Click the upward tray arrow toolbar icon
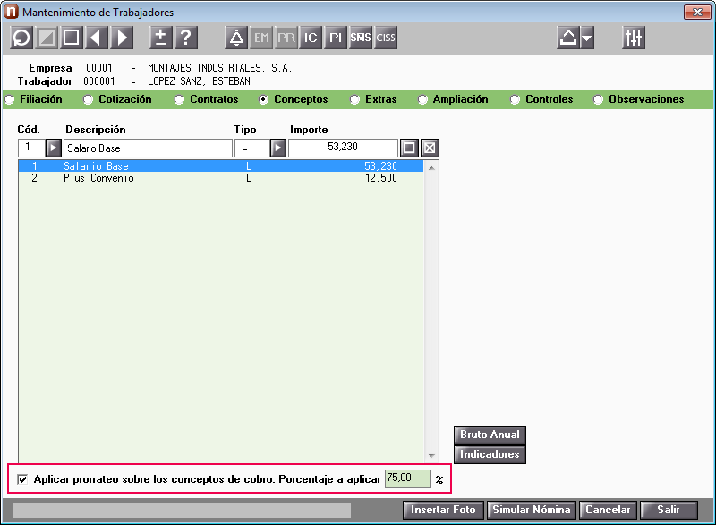Screen dimensions: 716x525 tap(568, 38)
